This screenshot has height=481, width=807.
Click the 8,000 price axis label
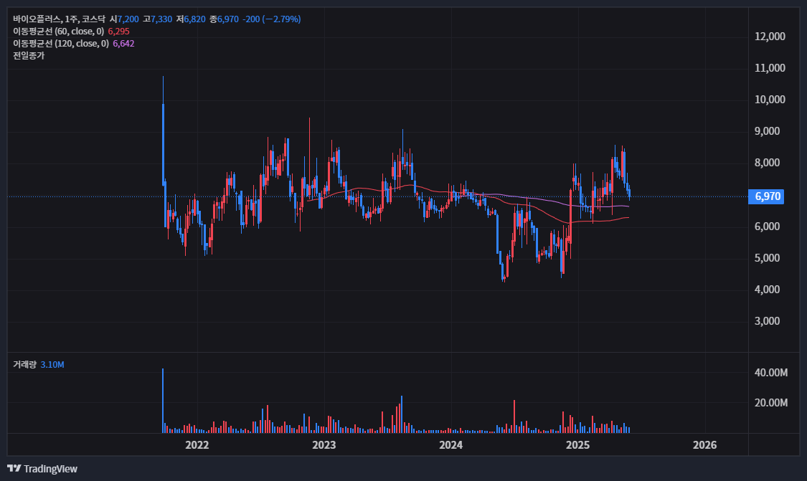(768, 163)
